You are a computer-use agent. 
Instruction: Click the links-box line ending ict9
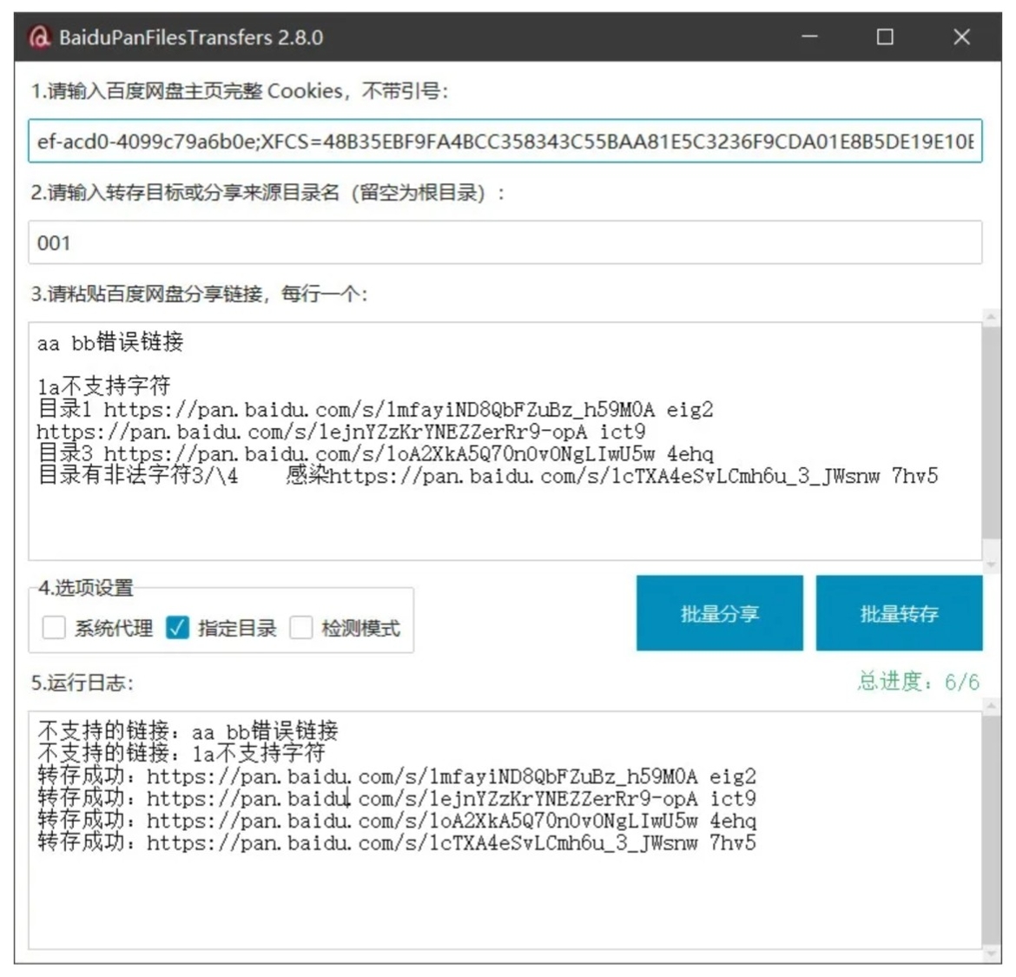340,432
